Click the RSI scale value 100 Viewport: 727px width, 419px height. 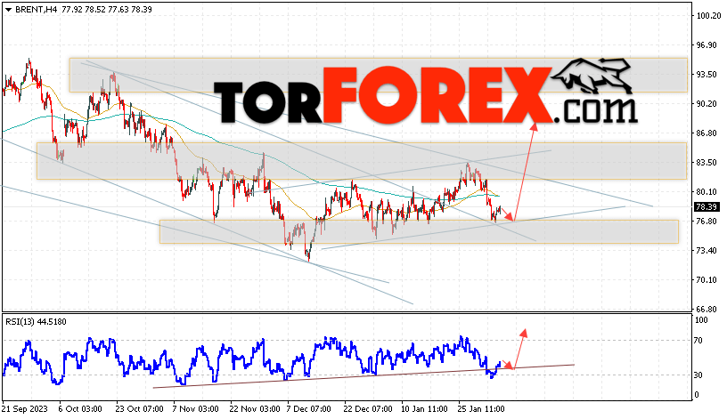[701, 320]
